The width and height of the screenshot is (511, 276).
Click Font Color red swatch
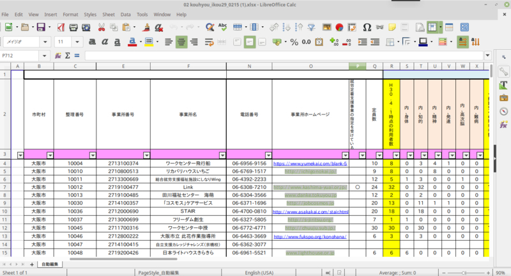point(132,42)
